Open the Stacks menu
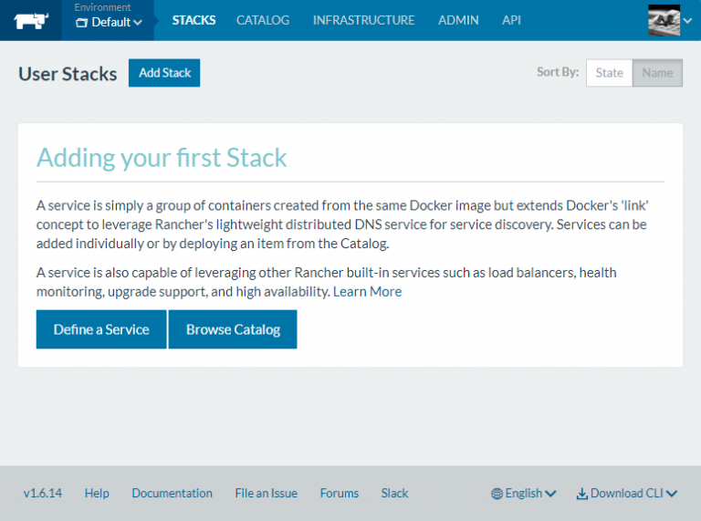 [x=194, y=20]
